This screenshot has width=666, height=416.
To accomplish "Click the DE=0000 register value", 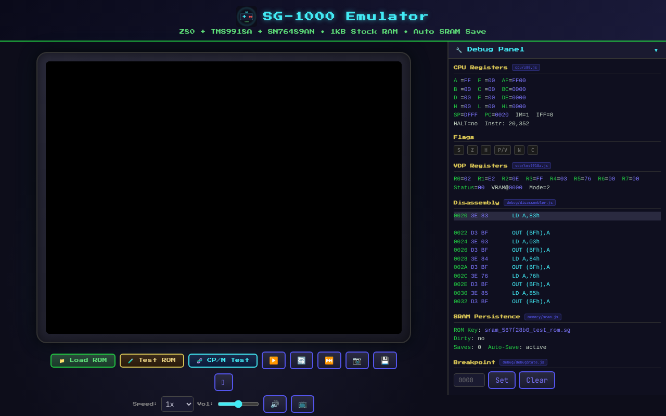I will pos(514,98).
